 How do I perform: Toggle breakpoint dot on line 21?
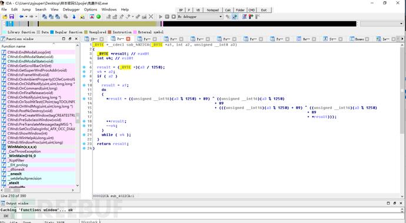pos(84,135)
